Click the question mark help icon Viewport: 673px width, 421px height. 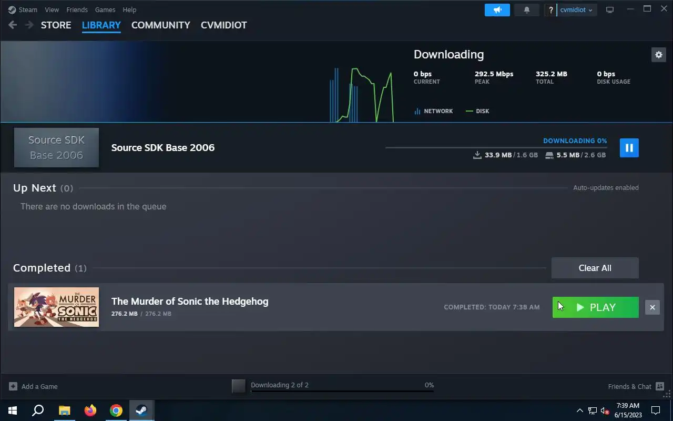pos(550,10)
